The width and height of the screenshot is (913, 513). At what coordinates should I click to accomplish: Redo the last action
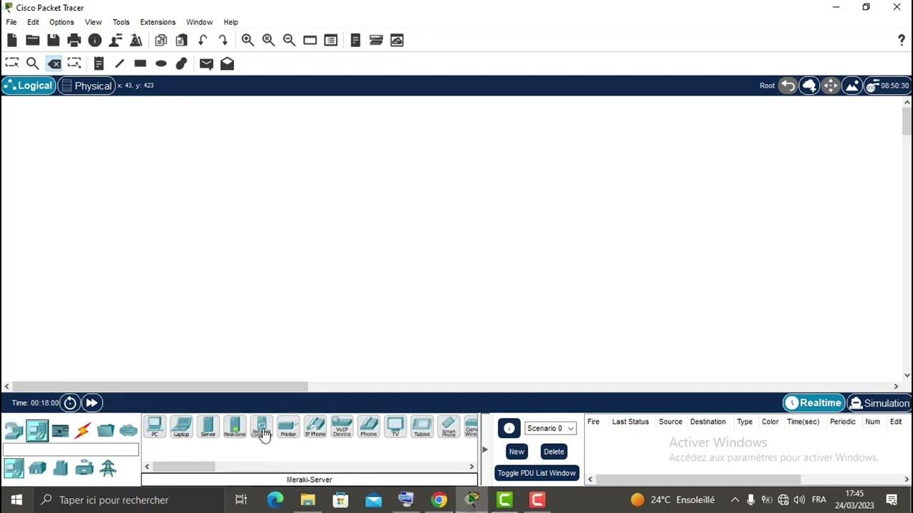223,41
